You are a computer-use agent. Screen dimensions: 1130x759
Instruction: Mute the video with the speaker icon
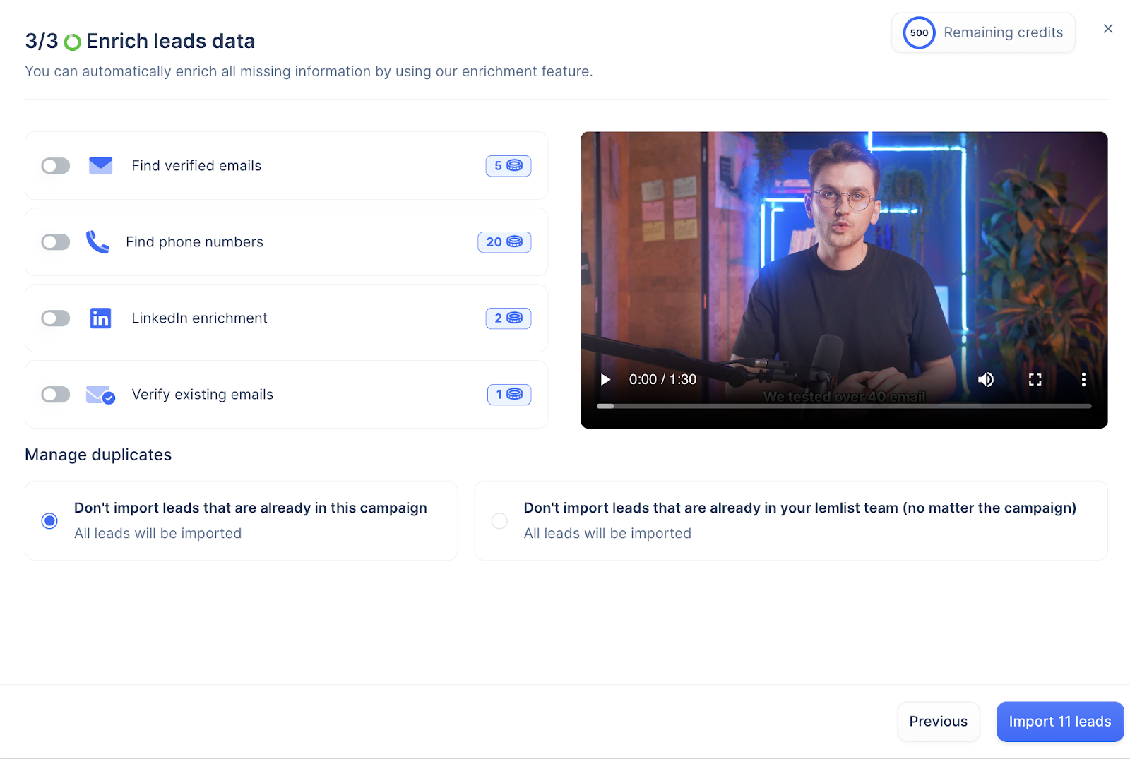coord(985,380)
